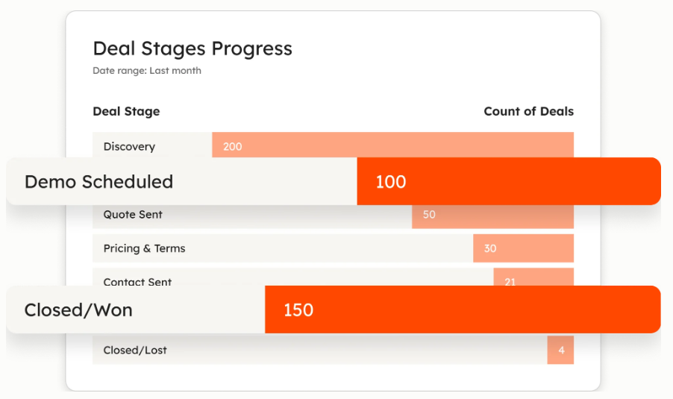Click the Closed/Lost bar showing 4
Viewport: 673px width, 399px height.
(x=560, y=350)
